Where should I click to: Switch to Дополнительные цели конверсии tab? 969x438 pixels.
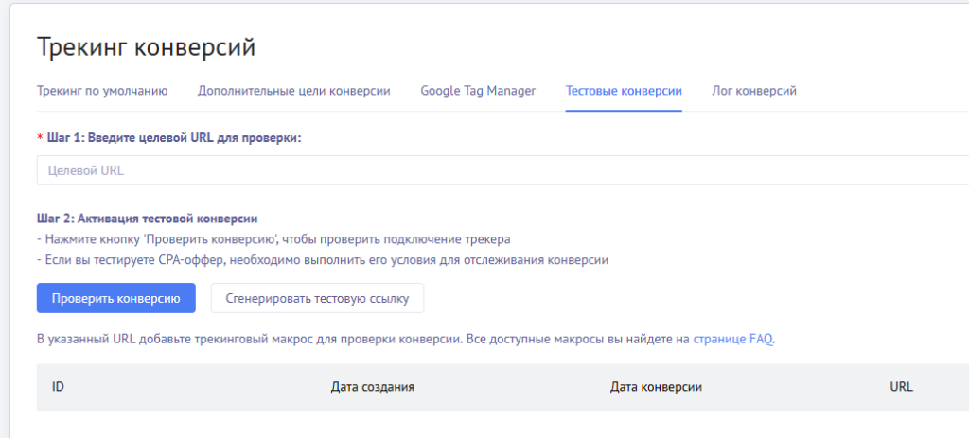coord(294,91)
